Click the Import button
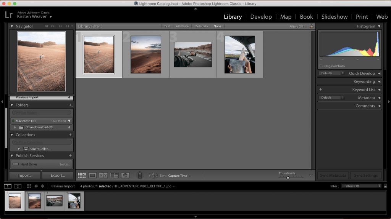 coord(25,176)
